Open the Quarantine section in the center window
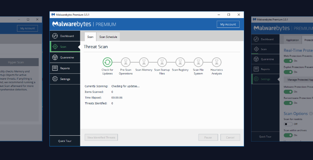 [x=65, y=57]
